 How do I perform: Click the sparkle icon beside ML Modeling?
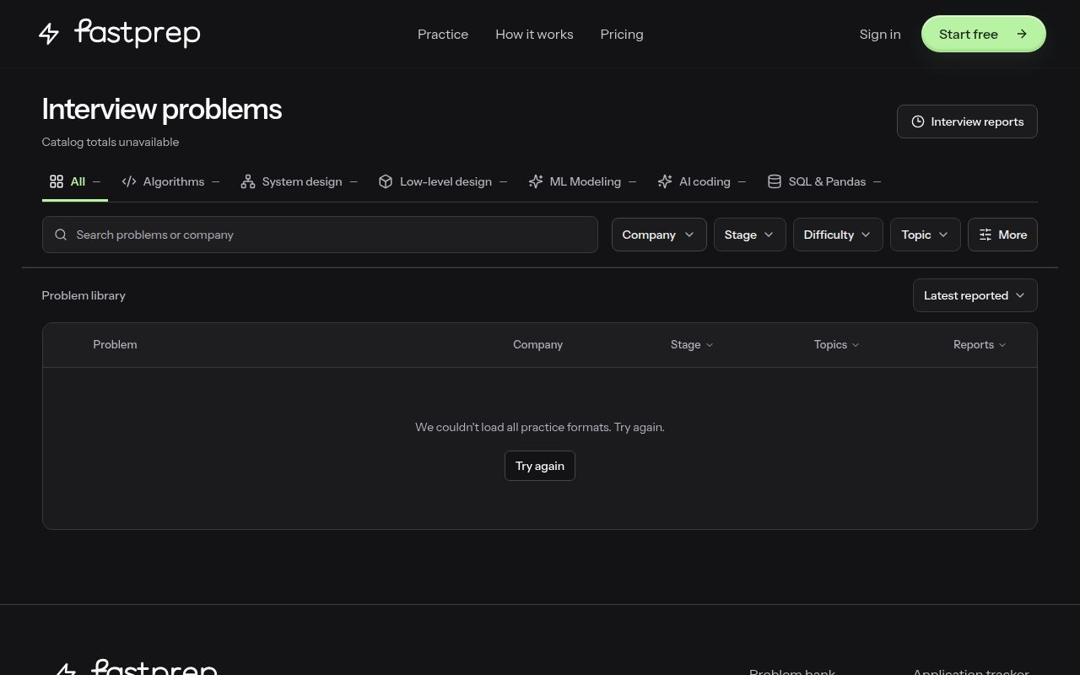click(536, 181)
